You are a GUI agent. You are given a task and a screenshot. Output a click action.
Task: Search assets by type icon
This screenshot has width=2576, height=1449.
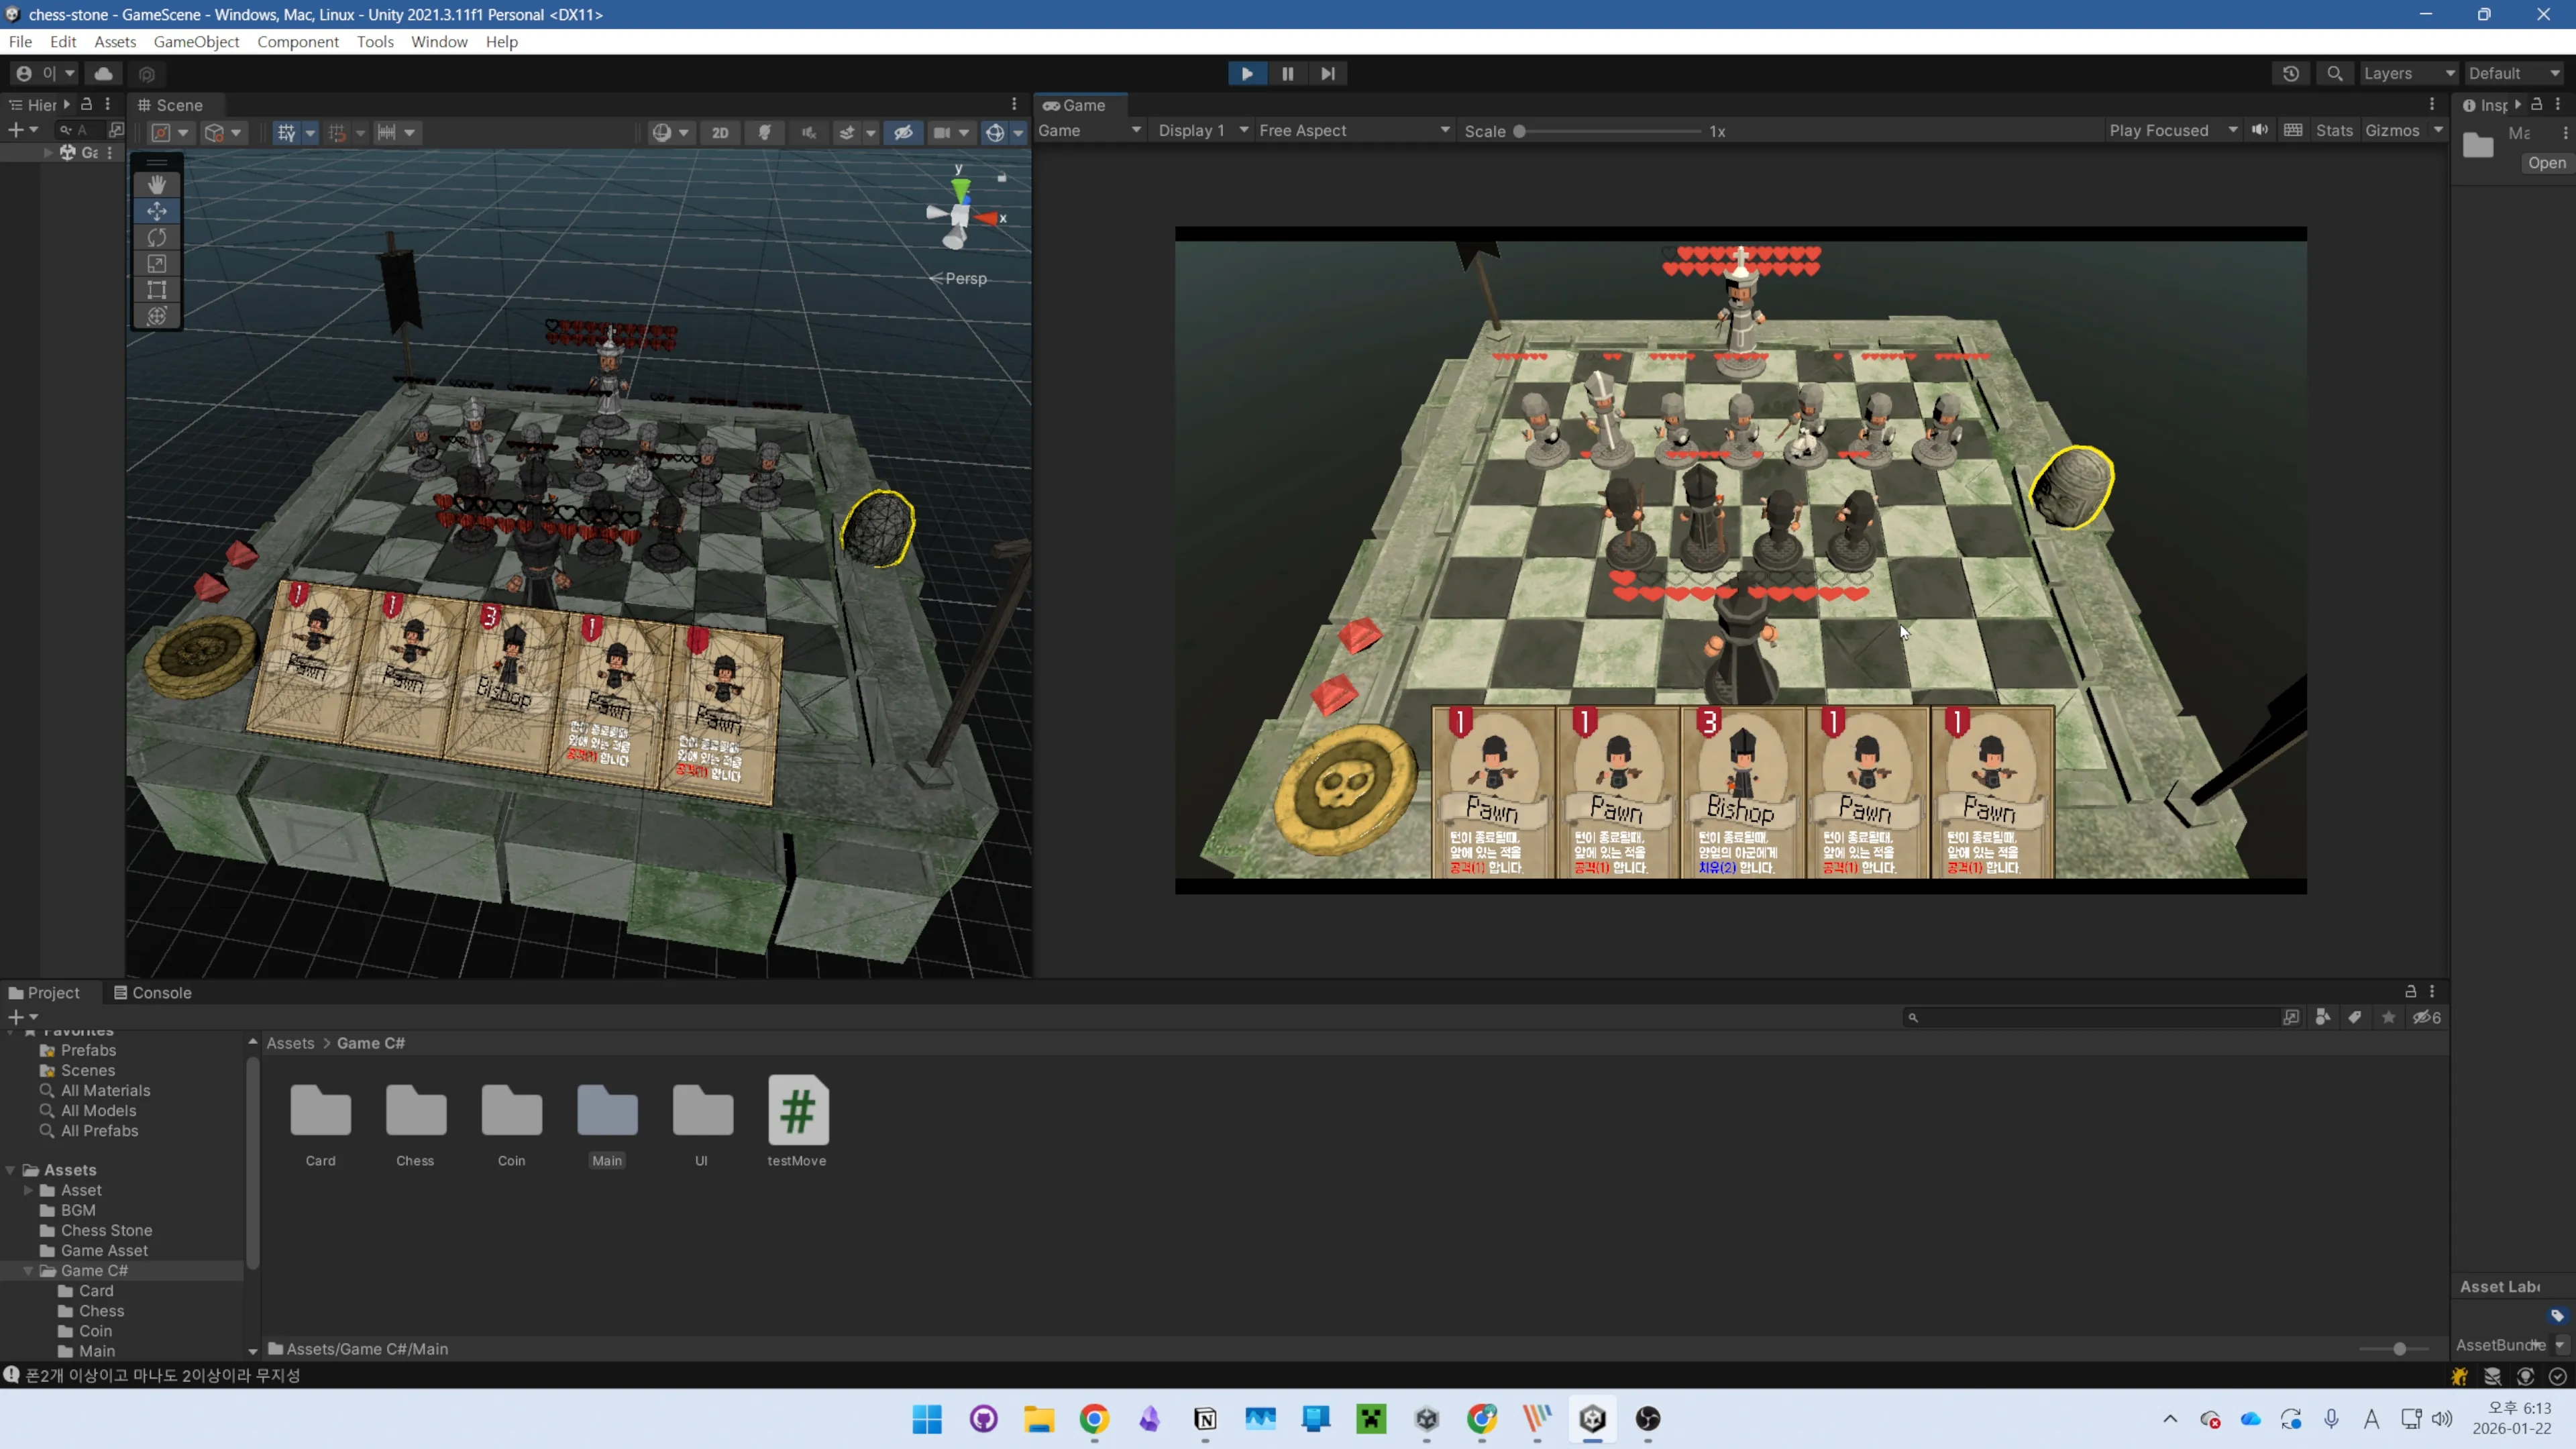(x=2323, y=1017)
